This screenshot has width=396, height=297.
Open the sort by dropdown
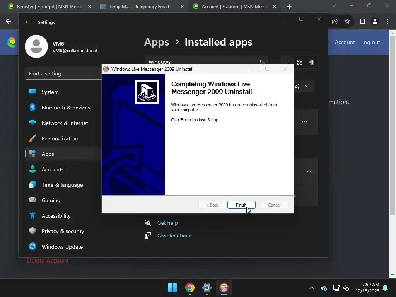[304, 86]
